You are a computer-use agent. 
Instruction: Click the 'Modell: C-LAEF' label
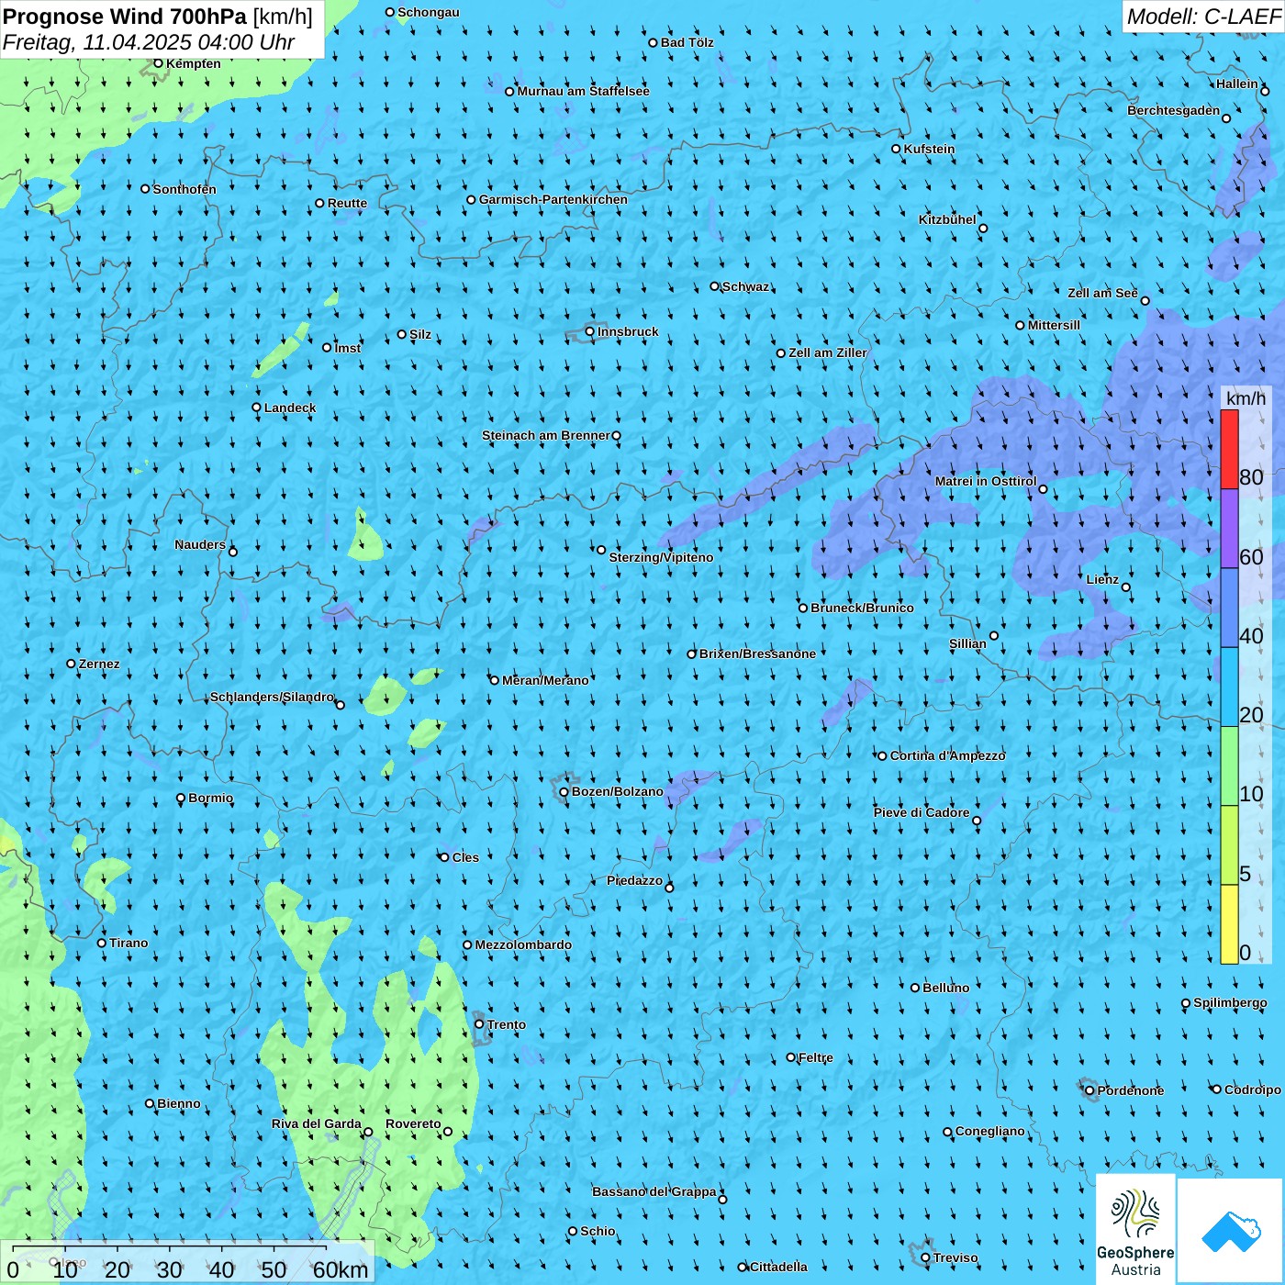click(1202, 16)
